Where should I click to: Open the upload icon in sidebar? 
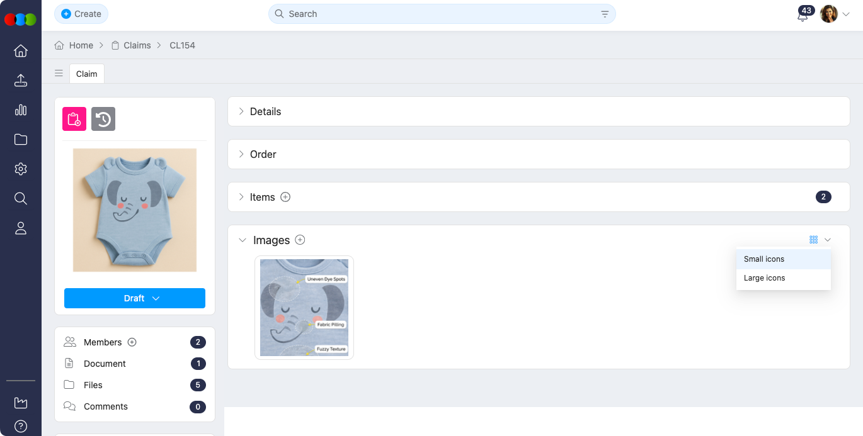21,81
